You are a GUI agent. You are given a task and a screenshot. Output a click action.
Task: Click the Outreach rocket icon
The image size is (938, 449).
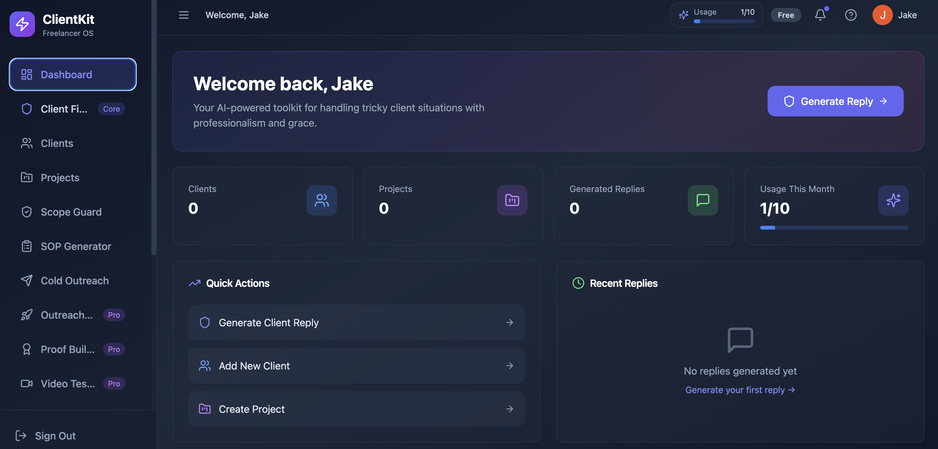pos(26,314)
